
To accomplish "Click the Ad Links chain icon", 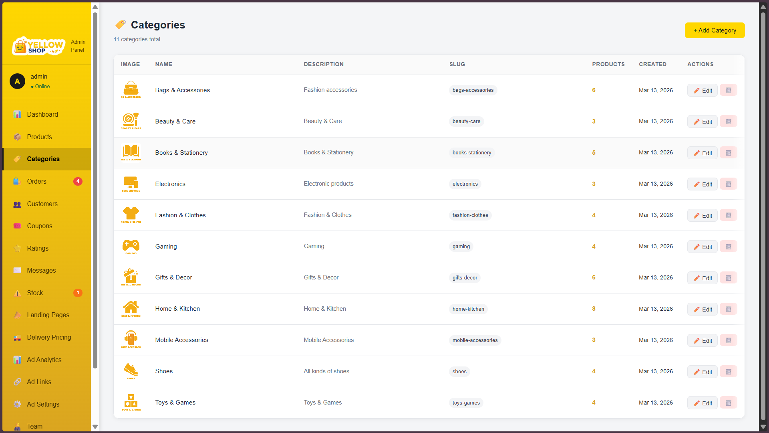I will pyautogui.click(x=17, y=382).
